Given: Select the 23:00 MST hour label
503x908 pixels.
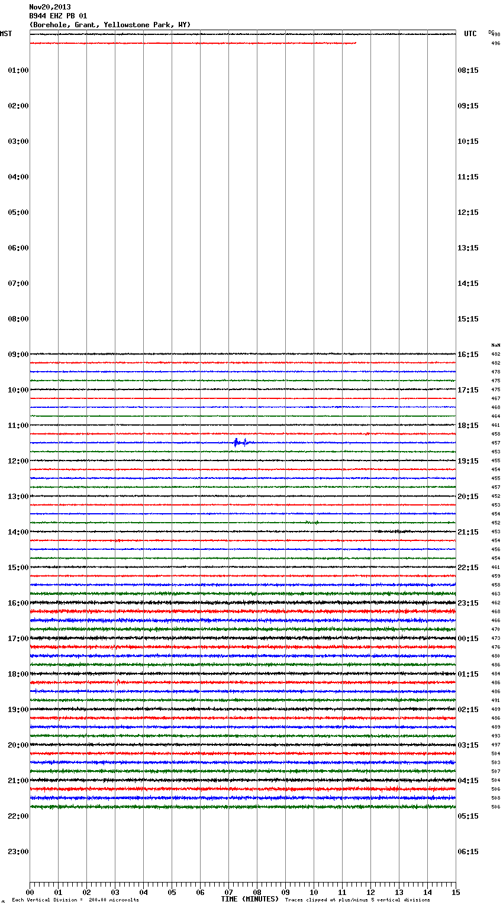Looking at the screenshot, I should tap(18, 852).
